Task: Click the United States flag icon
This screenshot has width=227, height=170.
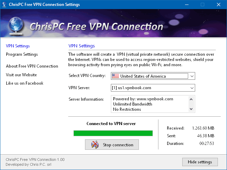Action: pos(115,76)
